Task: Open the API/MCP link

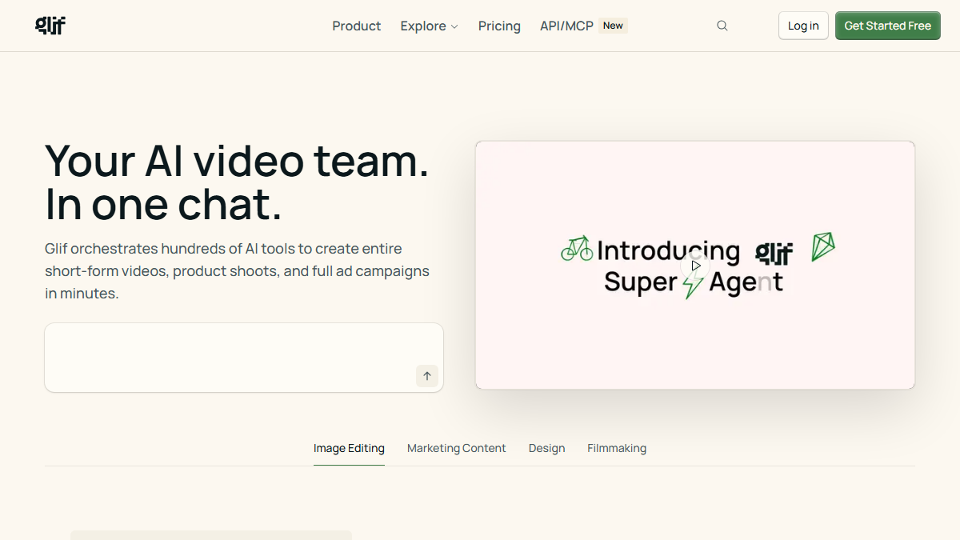Action: pos(566,26)
